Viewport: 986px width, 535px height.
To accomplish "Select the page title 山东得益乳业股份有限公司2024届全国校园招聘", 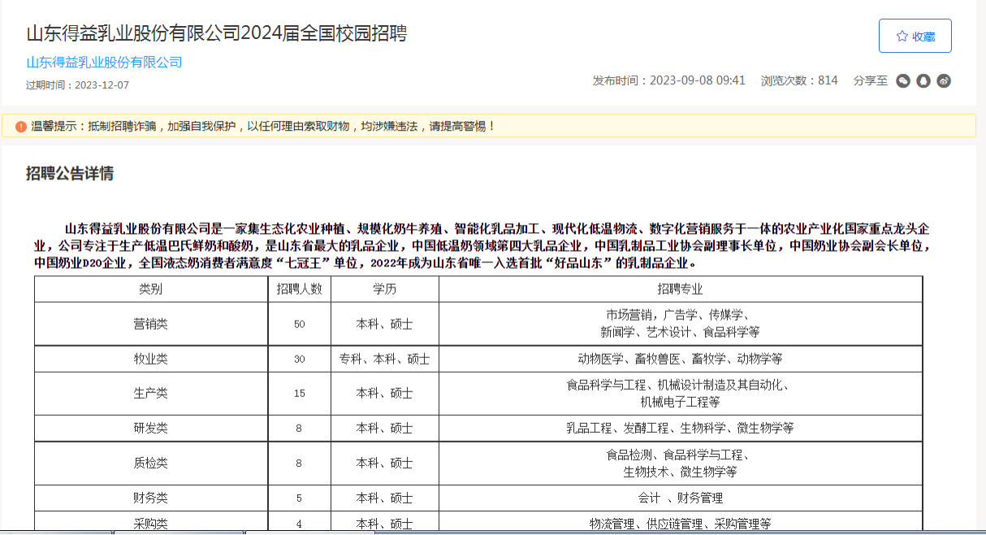I will (x=216, y=33).
